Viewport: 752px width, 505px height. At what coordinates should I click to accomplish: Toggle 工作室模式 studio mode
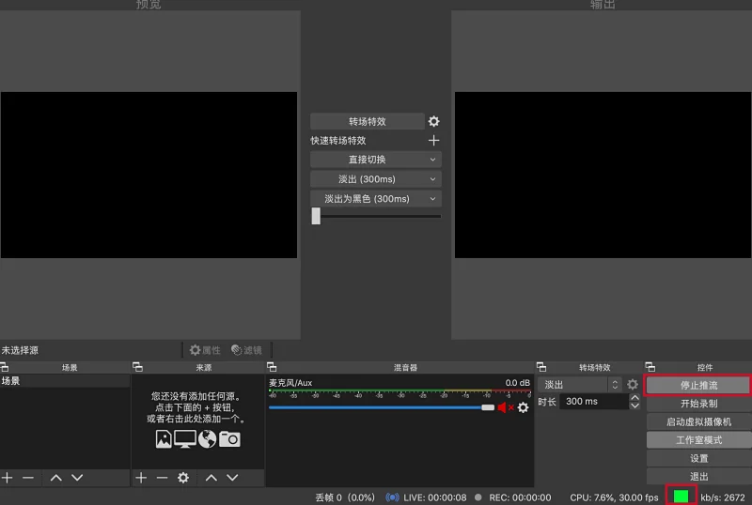click(698, 440)
